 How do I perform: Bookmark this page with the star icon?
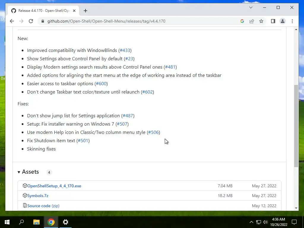tap(261, 21)
